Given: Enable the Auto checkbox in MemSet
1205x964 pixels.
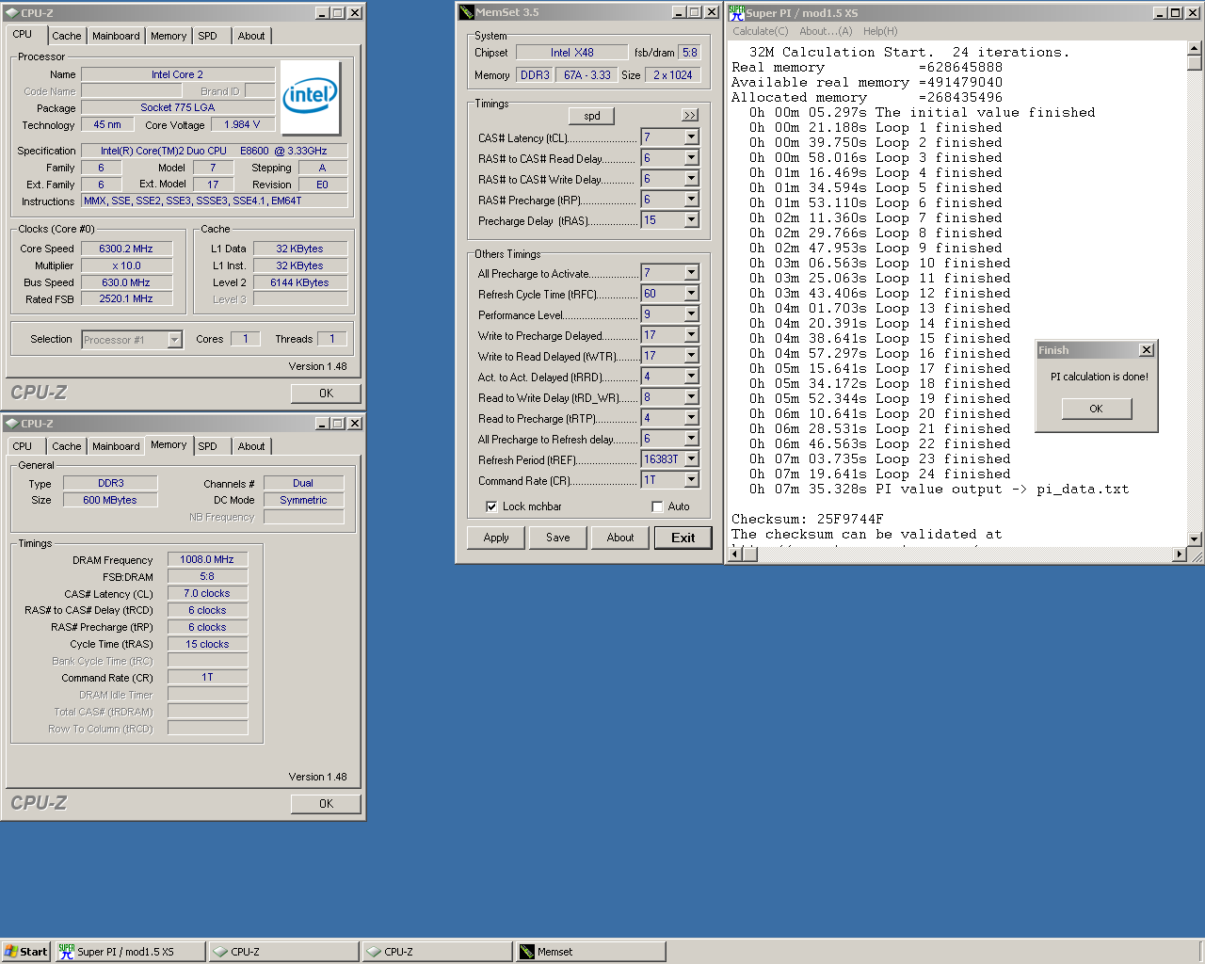Looking at the screenshot, I should pyautogui.click(x=657, y=506).
